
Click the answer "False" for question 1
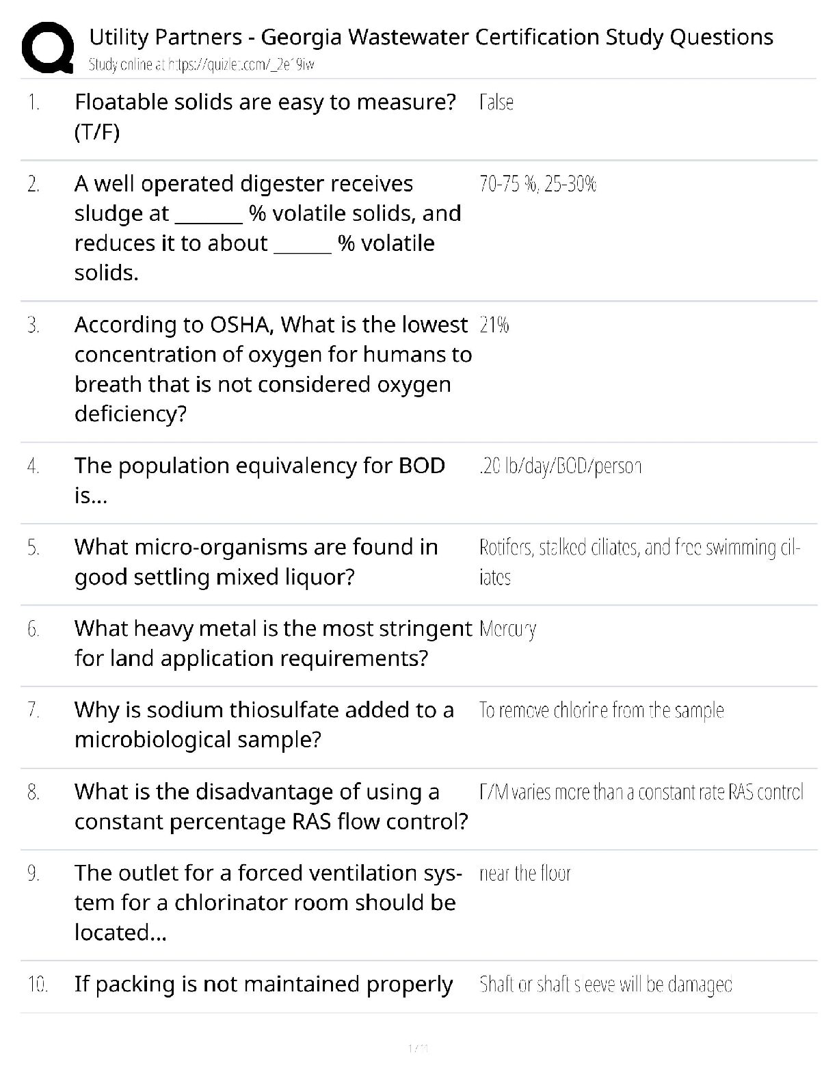[x=496, y=103]
